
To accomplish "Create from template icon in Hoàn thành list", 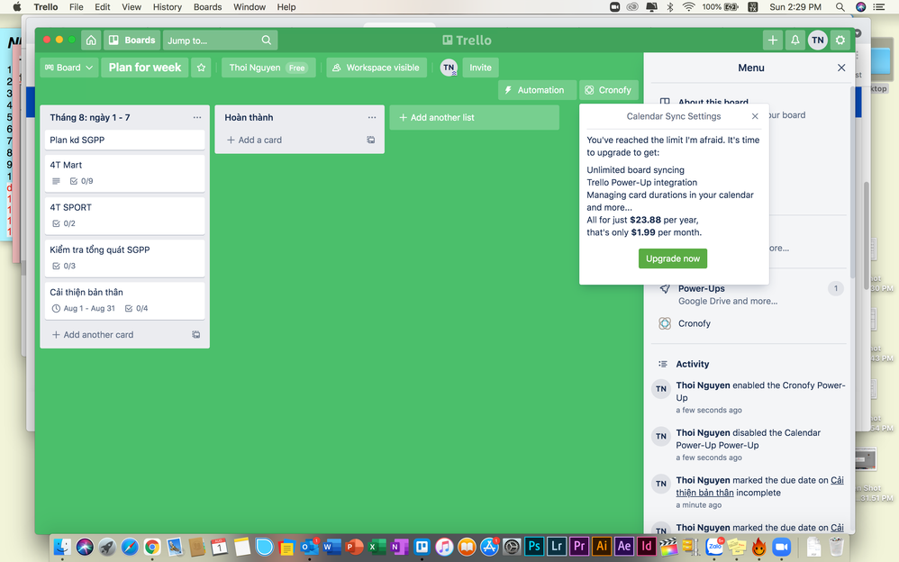I will tap(371, 140).
